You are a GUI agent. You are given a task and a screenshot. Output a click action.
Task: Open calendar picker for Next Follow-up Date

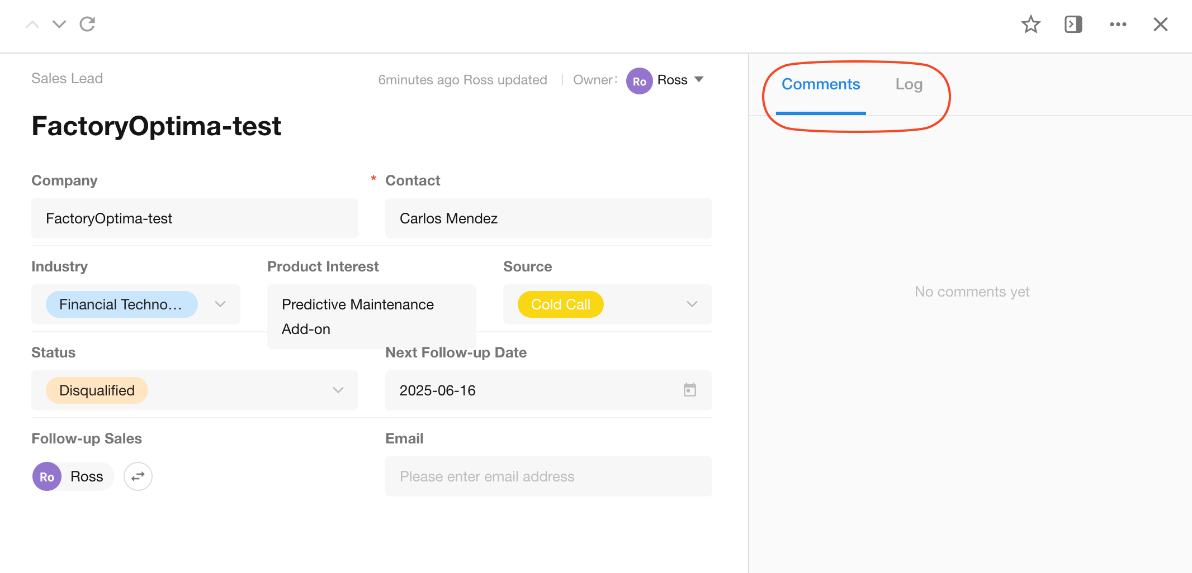(x=689, y=390)
